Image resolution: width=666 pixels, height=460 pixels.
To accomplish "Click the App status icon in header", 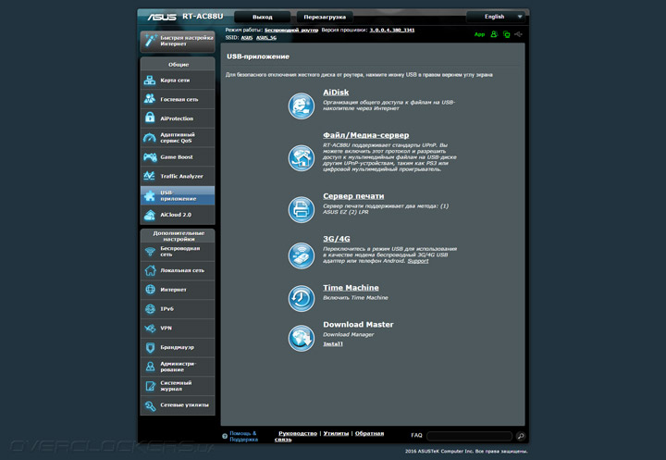I will coord(479,34).
